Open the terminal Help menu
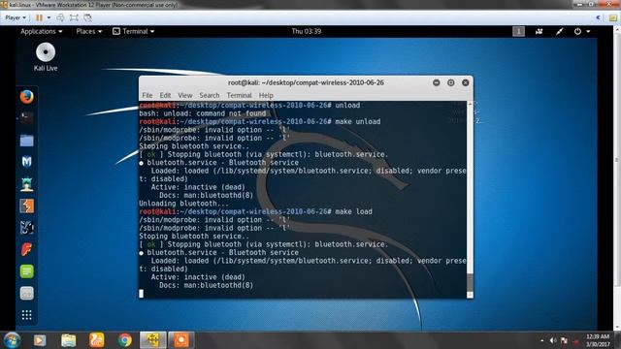Viewport: 621px width, 349px height. click(266, 95)
